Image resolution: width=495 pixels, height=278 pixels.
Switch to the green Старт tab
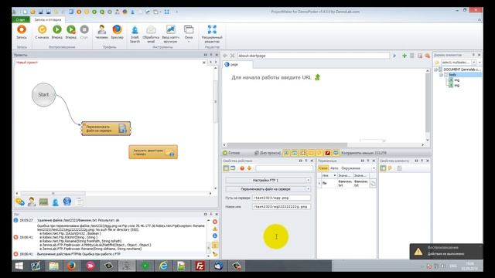[x=21, y=19]
